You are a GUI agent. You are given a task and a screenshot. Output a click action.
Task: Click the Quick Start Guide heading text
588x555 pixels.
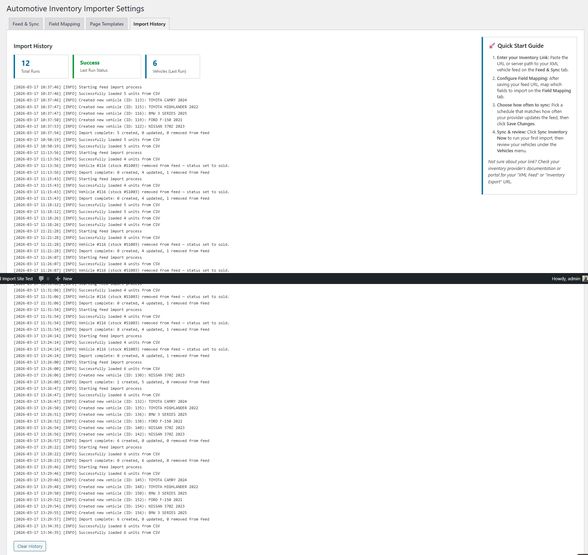pyautogui.click(x=520, y=46)
